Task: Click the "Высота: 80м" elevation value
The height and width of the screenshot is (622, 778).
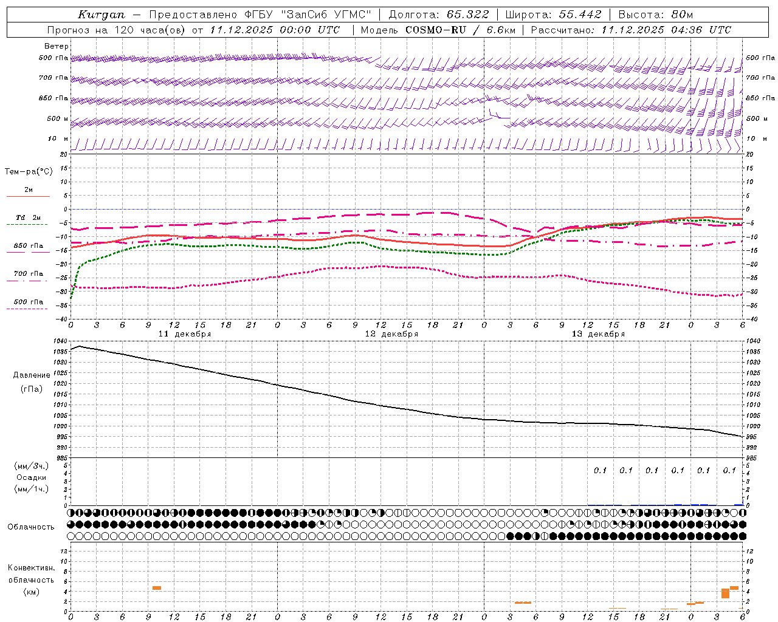Action: [x=656, y=15]
